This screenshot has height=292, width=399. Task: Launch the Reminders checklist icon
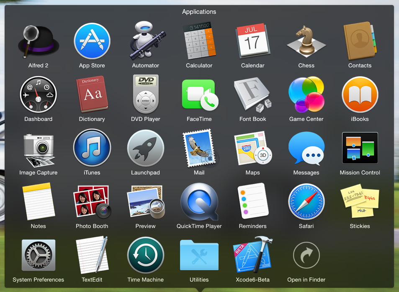click(253, 201)
